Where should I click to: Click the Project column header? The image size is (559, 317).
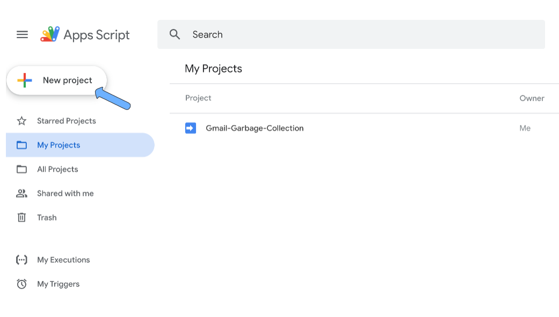[198, 98]
